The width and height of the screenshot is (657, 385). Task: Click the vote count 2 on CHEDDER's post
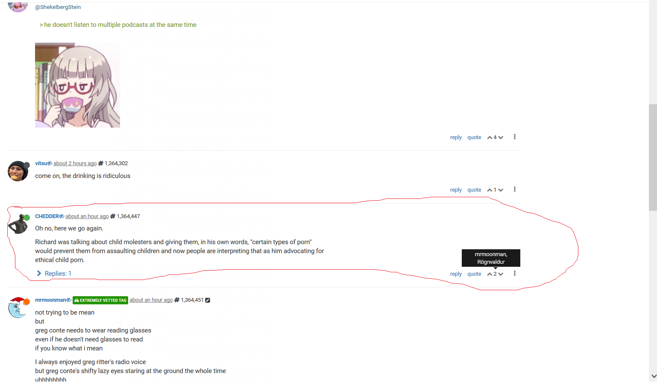495,274
